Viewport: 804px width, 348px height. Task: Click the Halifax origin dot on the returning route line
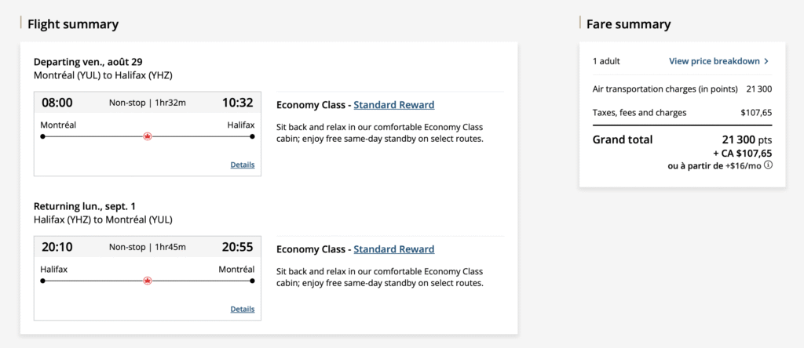(42, 281)
